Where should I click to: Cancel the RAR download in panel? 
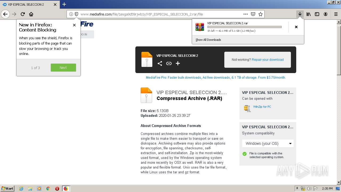click(x=296, y=27)
